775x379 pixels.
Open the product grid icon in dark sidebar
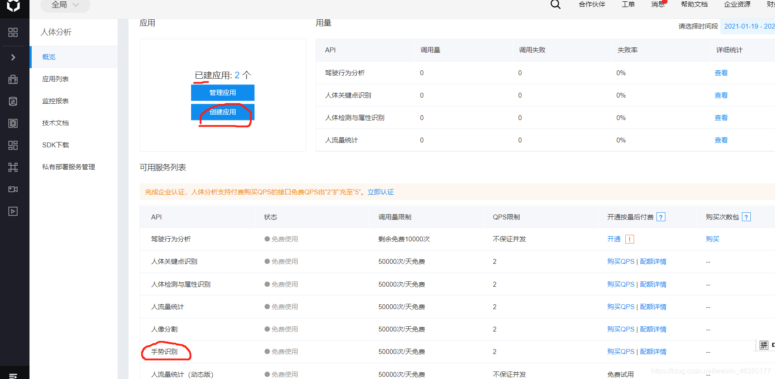point(13,32)
